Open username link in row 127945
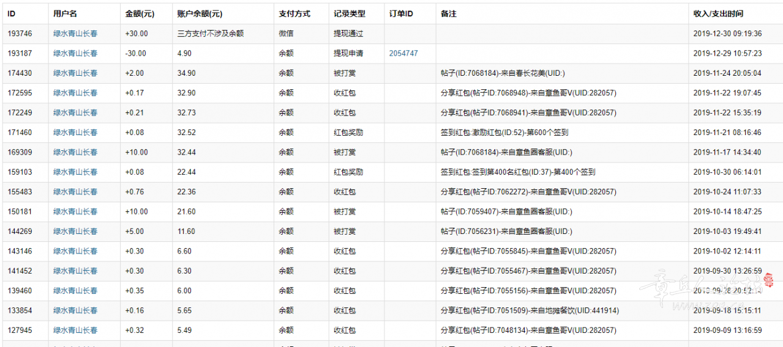 coord(75,330)
